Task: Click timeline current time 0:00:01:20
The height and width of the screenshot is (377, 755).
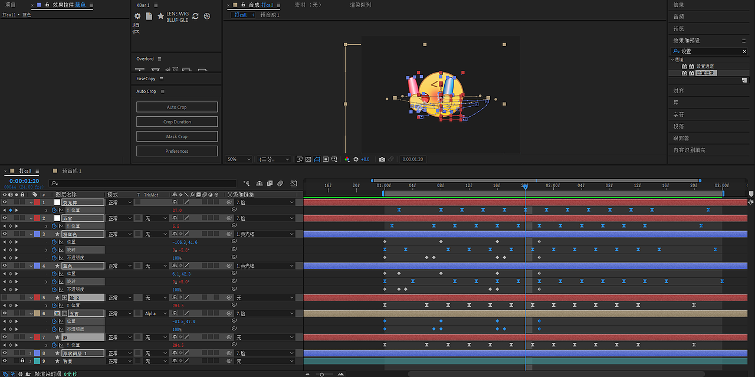Action: click(24, 181)
